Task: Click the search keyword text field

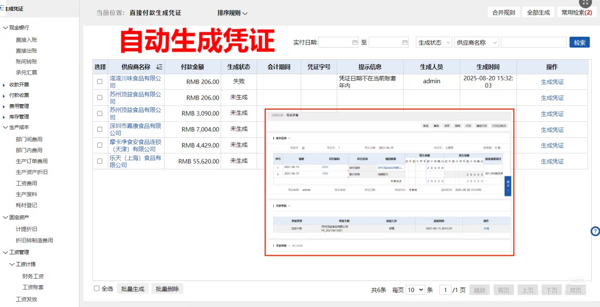Action: tap(534, 43)
